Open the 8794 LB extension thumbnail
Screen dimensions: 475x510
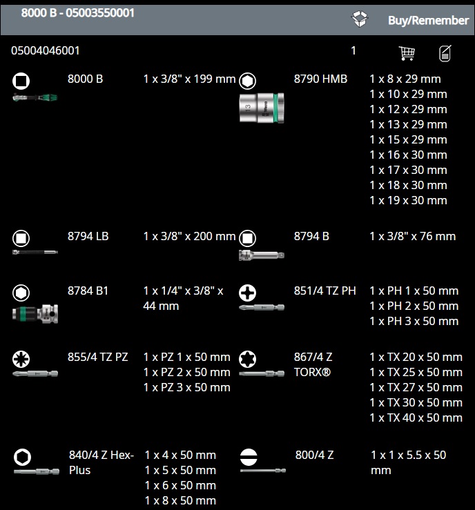tap(35, 252)
